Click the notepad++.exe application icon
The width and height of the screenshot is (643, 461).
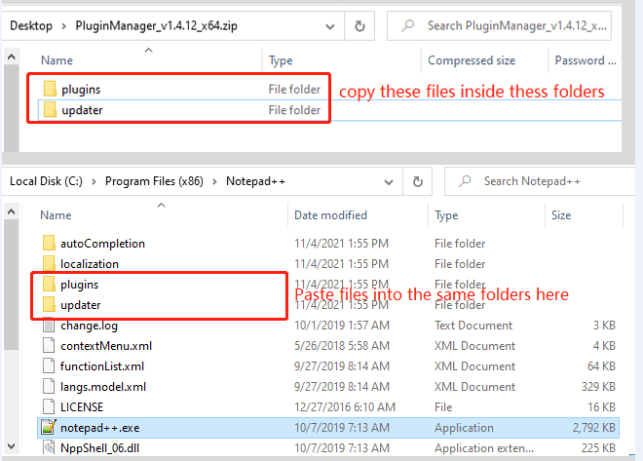pos(49,428)
